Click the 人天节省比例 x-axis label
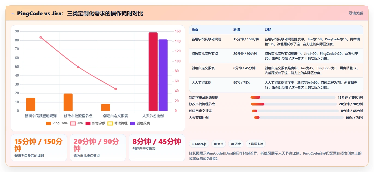Screen dimensions: 374x172 pyautogui.click(x=153, y=116)
